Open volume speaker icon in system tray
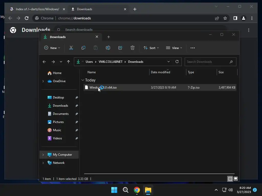The image size is (262, 196). pyautogui.click(x=231, y=190)
